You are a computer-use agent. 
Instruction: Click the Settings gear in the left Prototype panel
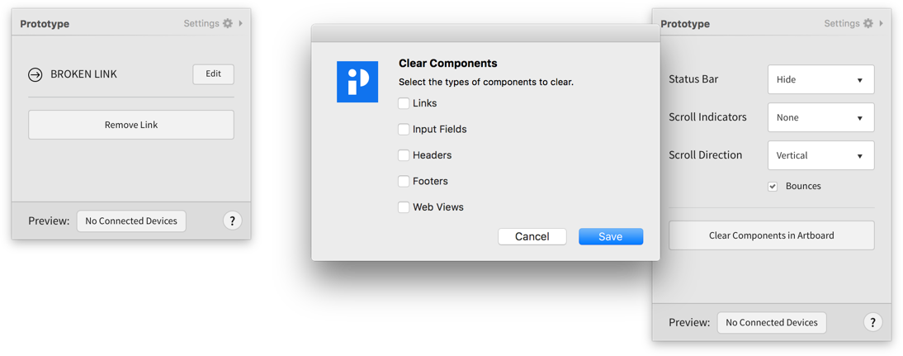(x=228, y=23)
